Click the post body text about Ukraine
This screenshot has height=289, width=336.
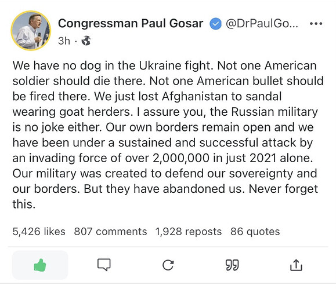(168, 135)
